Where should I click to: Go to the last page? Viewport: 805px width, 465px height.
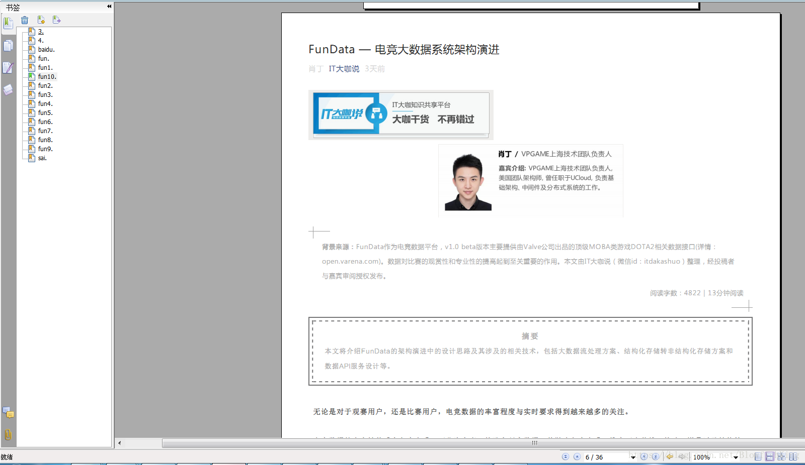[656, 456]
